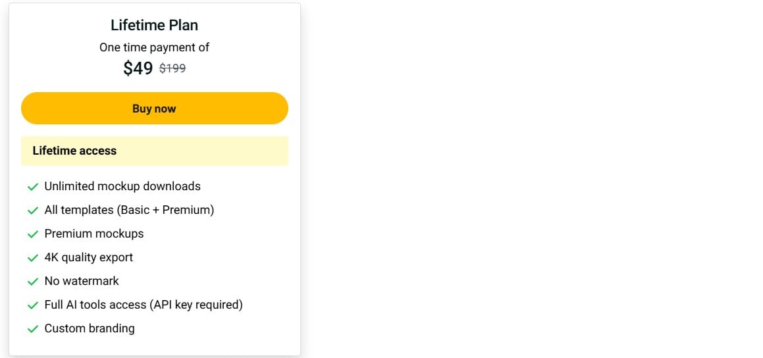Click the Custom branding text
763x358 pixels.
coord(90,328)
